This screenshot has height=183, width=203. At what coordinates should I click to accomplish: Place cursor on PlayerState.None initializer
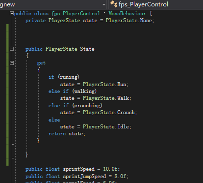click(129, 21)
